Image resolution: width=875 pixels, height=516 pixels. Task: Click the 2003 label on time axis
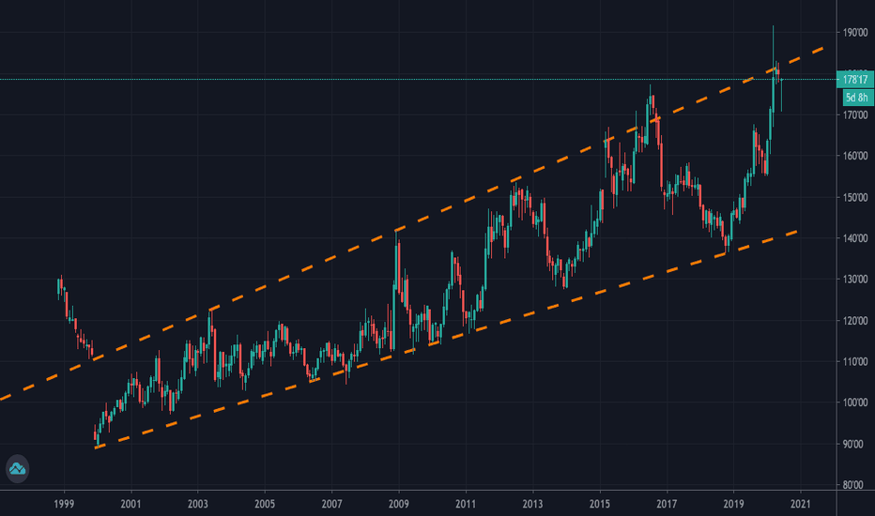point(197,504)
